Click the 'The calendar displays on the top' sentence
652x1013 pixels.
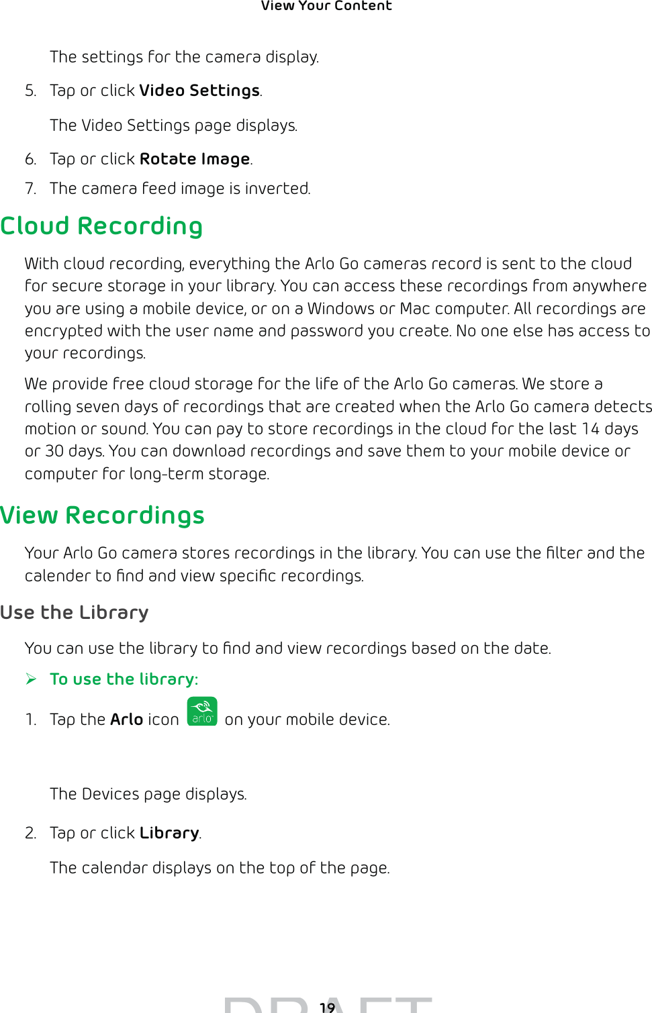(x=220, y=868)
